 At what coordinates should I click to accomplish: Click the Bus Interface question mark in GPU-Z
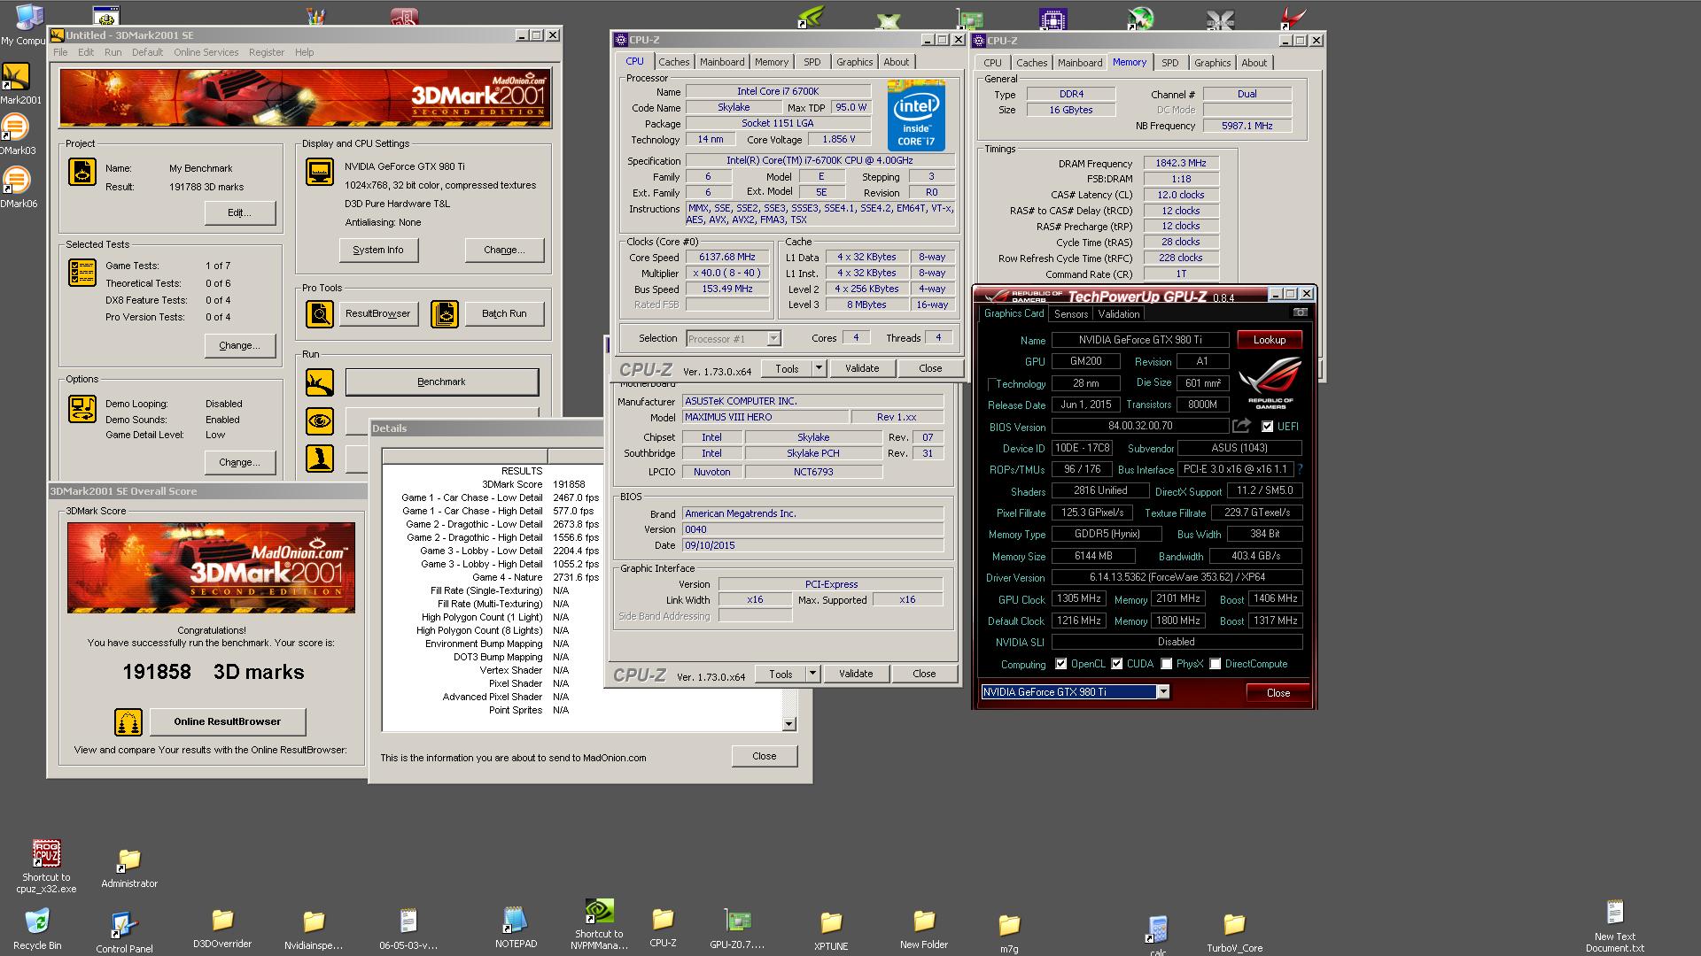pyautogui.click(x=1300, y=469)
